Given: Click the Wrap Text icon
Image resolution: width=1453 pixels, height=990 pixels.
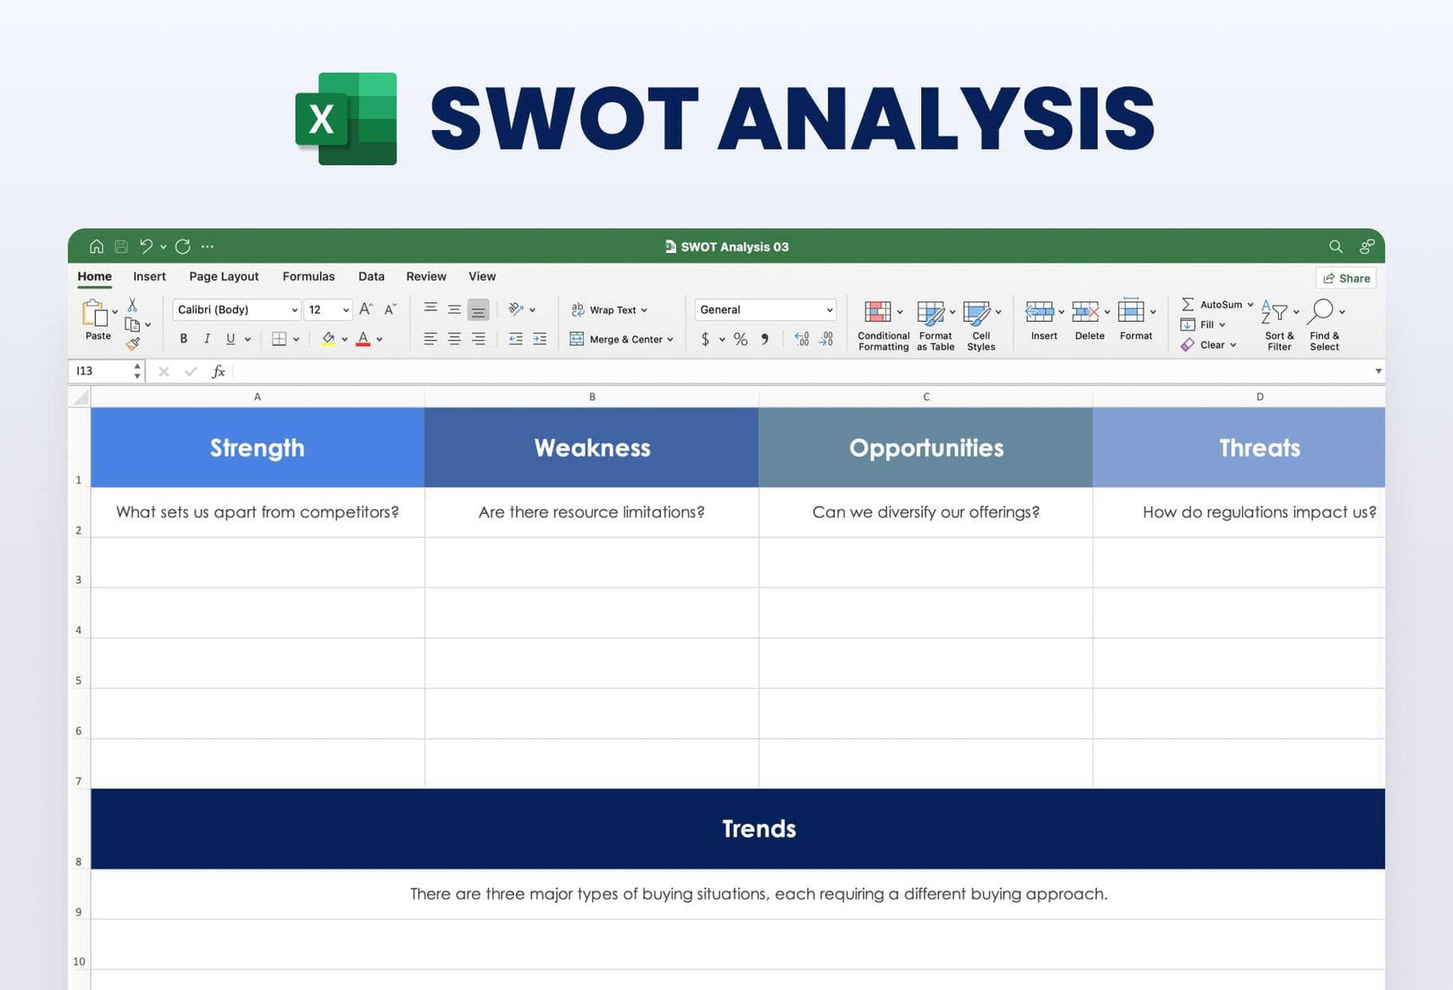Looking at the screenshot, I should click(578, 309).
